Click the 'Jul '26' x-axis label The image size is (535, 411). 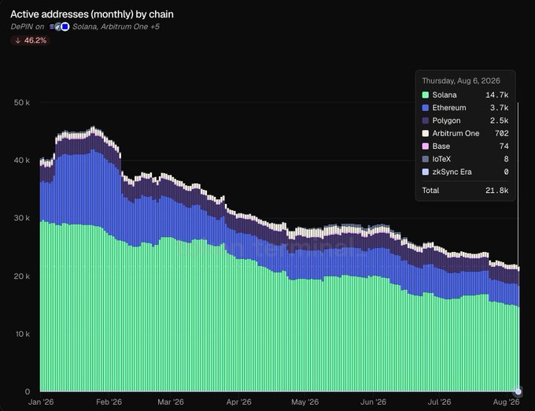tap(440, 402)
